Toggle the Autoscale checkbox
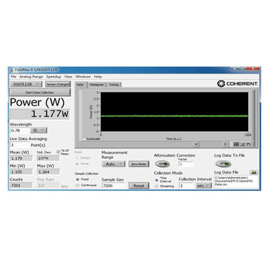The width and height of the screenshot is (269, 269). [x=84, y=139]
